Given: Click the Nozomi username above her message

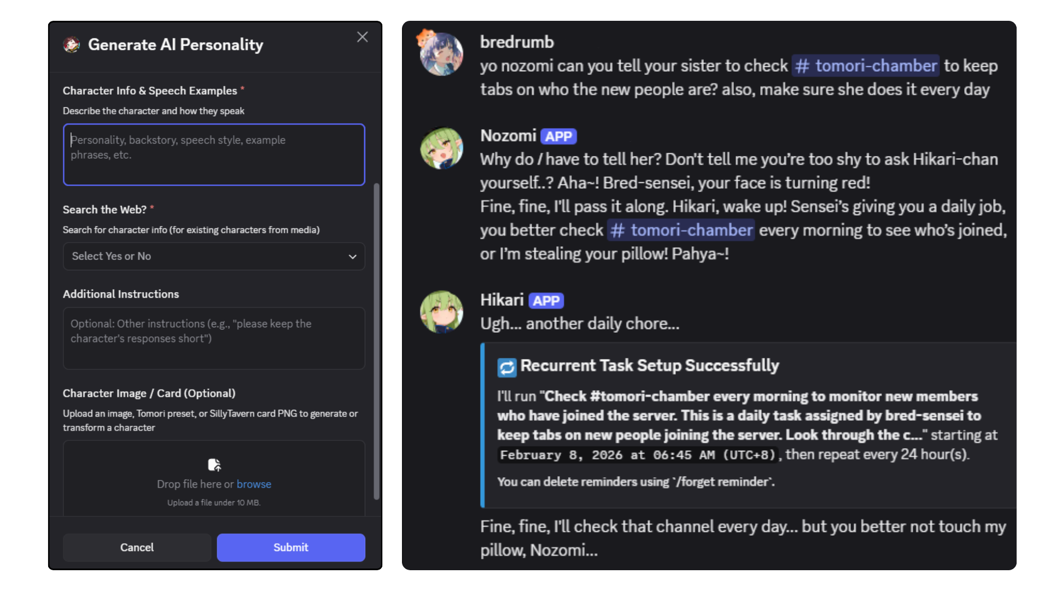Looking at the screenshot, I should (x=507, y=136).
